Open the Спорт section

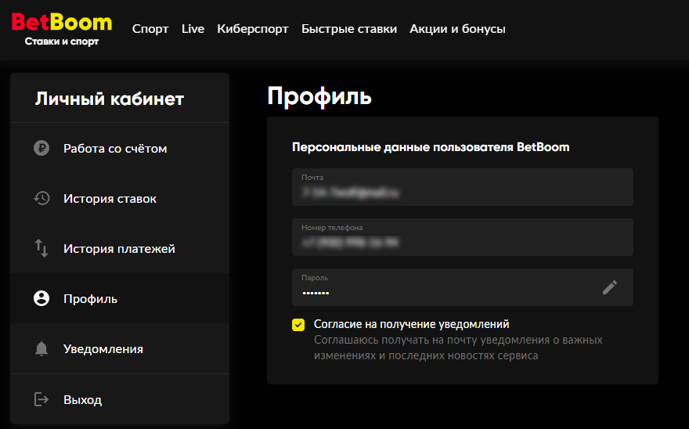[150, 28]
